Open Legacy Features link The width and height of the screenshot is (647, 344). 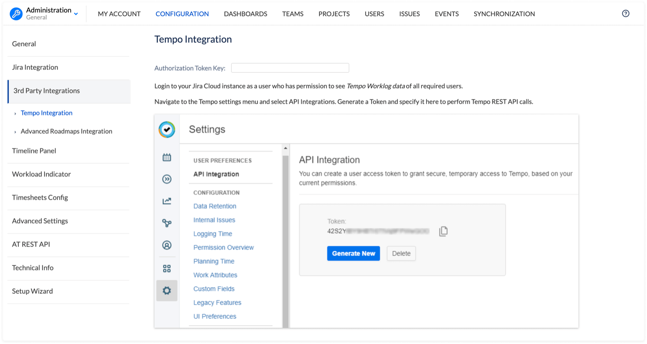click(x=217, y=303)
